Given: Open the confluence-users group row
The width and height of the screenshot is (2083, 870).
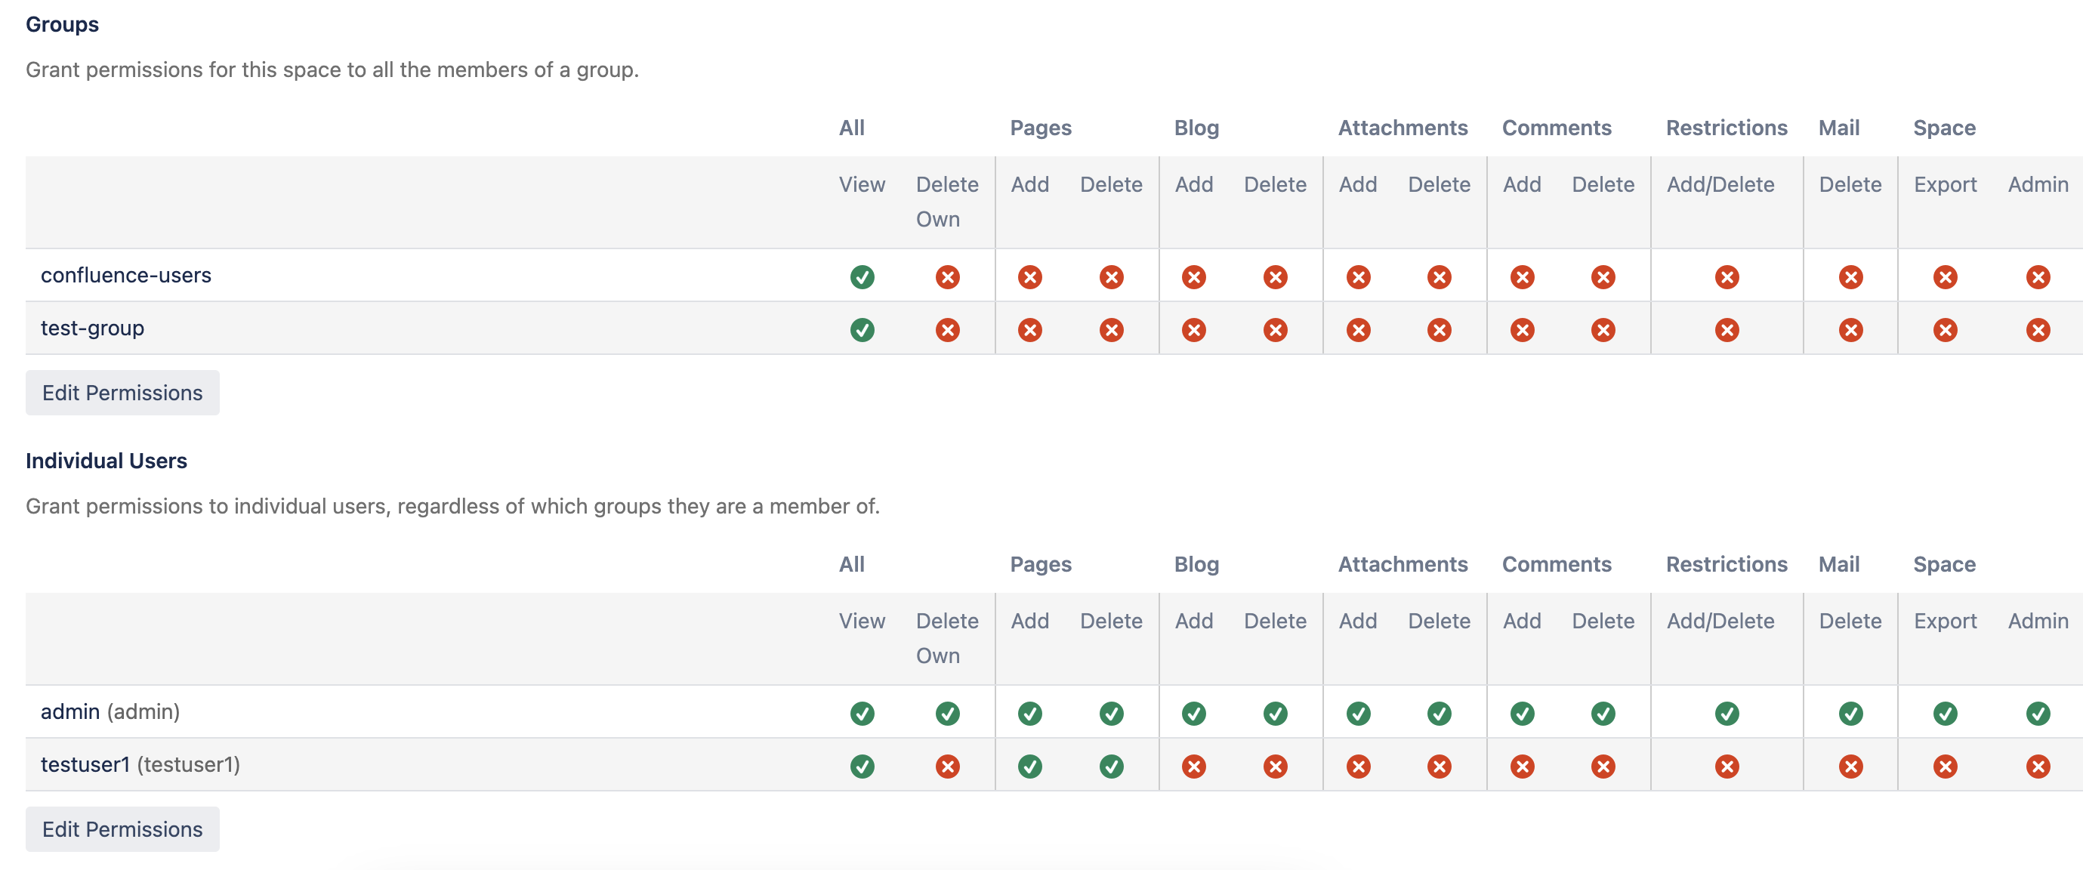Looking at the screenshot, I should (x=125, y=276).
